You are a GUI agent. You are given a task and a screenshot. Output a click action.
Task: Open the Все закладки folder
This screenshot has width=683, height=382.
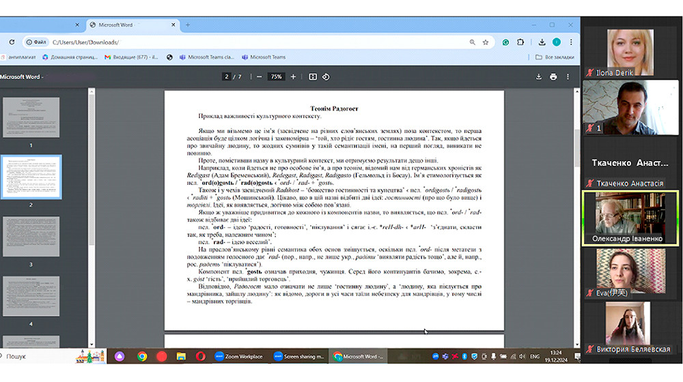click(555, 57)
